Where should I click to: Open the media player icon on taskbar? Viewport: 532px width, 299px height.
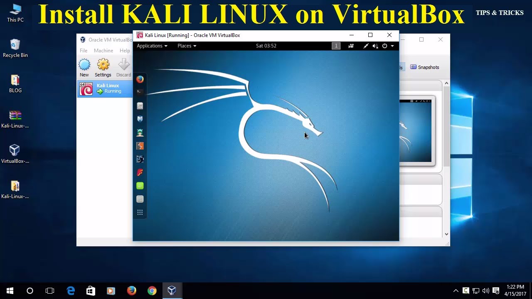tap(111, 291)
